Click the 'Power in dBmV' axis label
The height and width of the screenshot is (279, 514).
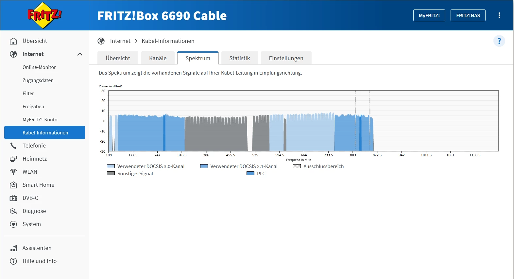tap(110, 86)
